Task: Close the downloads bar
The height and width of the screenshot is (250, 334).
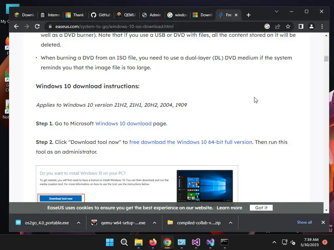Action: [323, 222]
